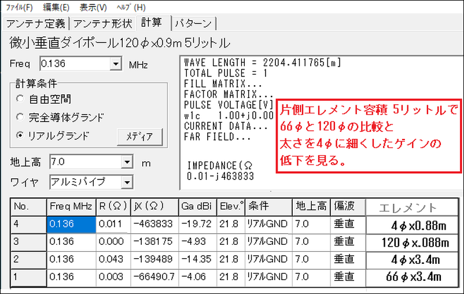464x294 pixels.
Task: Open the 表示(V) menu
Action: 93,8
